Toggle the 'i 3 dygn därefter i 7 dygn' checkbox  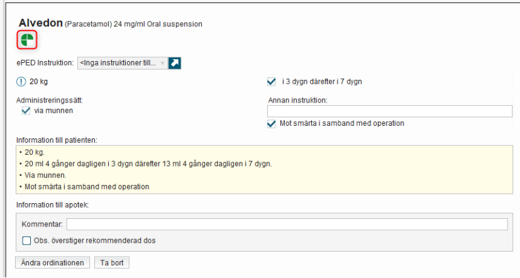click(272, 81)
